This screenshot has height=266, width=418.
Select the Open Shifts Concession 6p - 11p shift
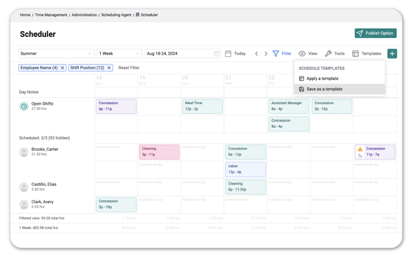(x=116, y=107)
